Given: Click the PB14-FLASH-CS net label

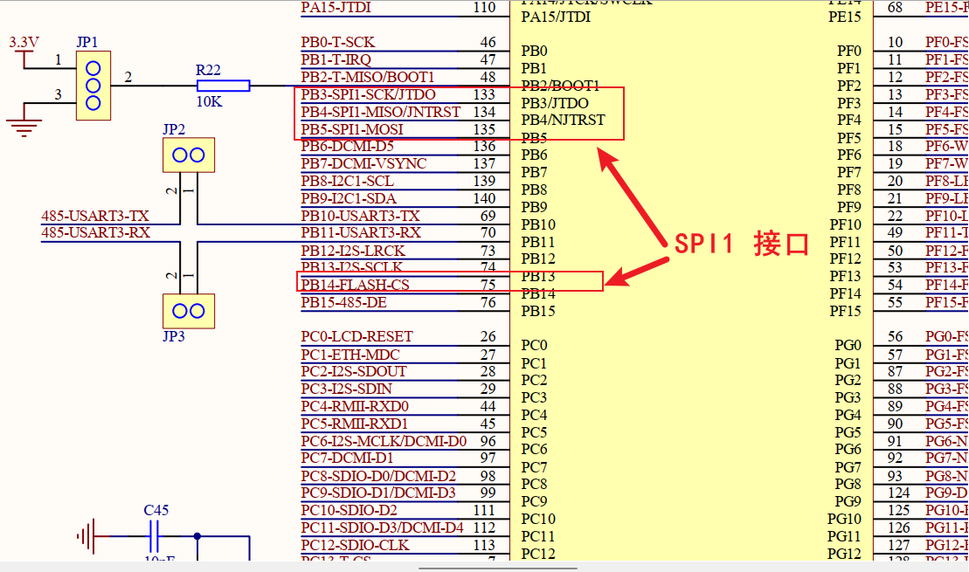Looking at the screenshot, I should click(355, 285).
